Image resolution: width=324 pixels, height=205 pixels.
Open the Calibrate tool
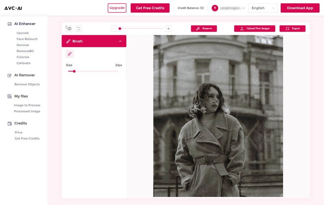[x=23, y=63]
